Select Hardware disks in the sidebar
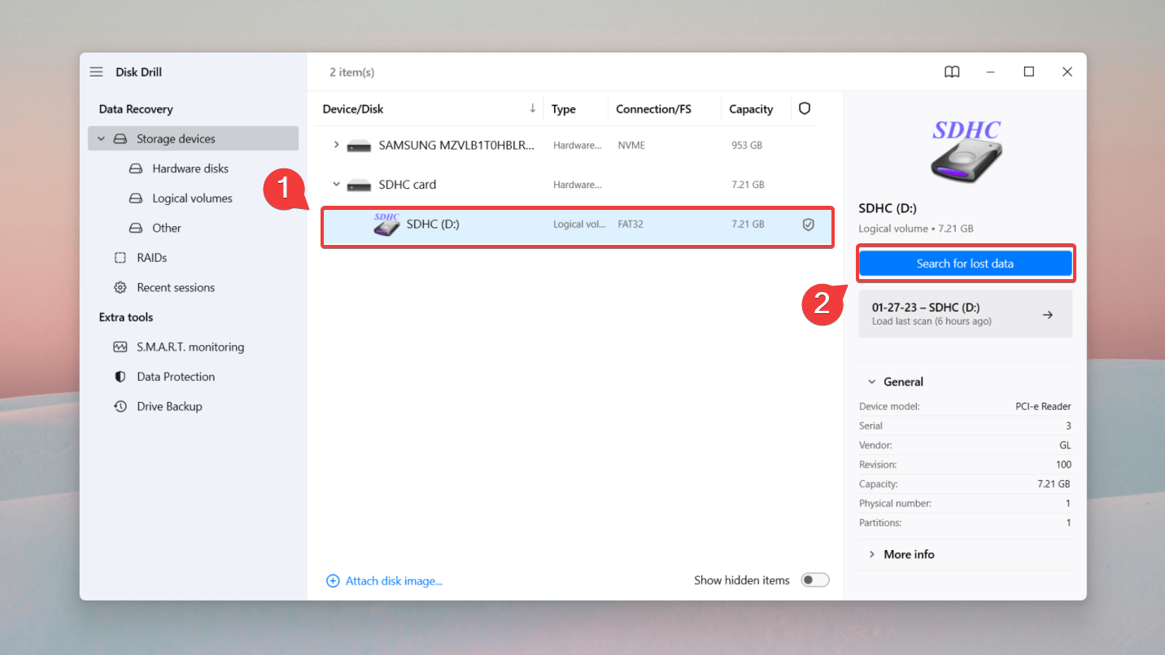Screen dimensions: 1165x655 [190, 168]
